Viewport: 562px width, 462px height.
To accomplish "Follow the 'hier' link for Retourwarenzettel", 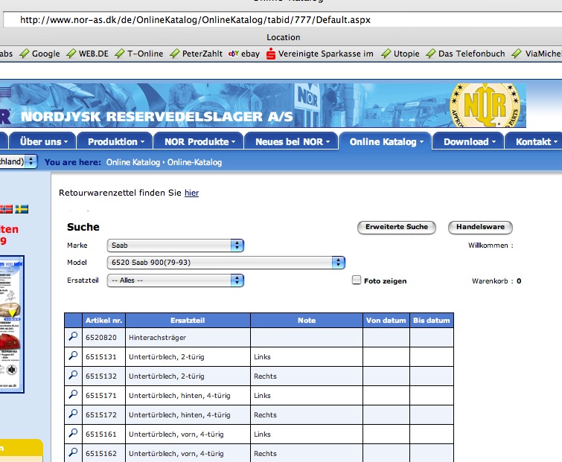I will (192, 193).
